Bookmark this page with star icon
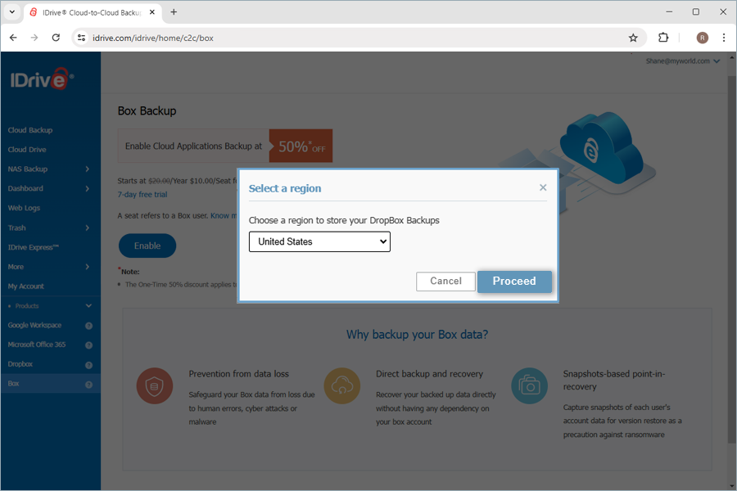The image size is (737, 491). pyautogui.click(x=633, y=38)
